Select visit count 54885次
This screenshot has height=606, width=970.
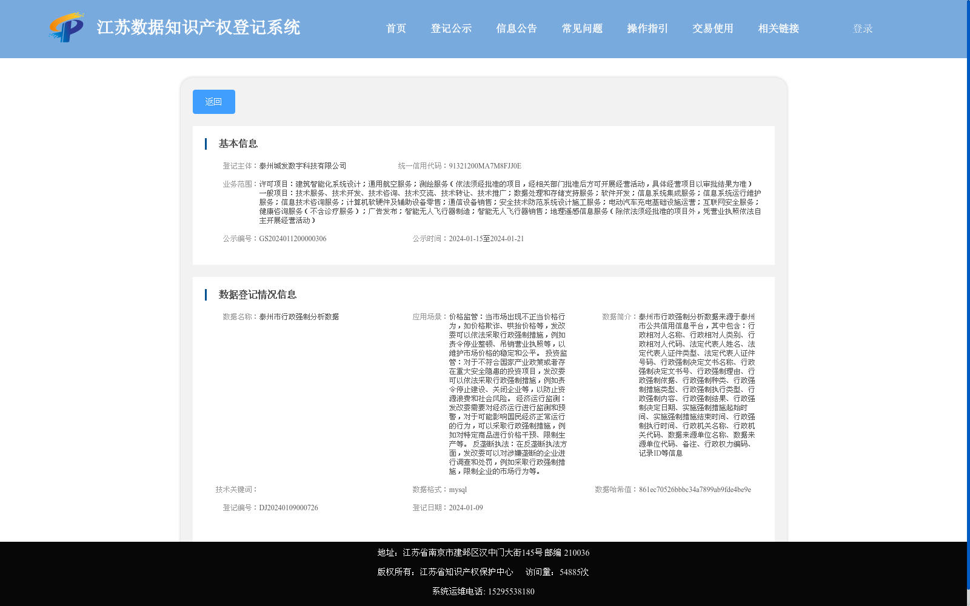574,572
